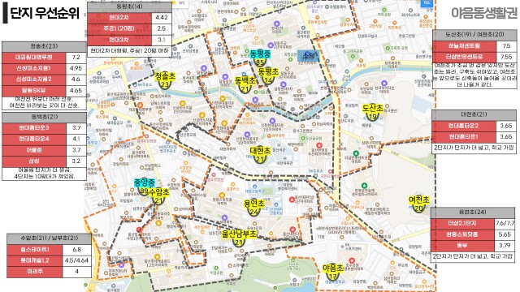The image size is (520, 292).
Task: Click the 4.6 value beside 신성미소지움2
Action: (x=76, y=79)
